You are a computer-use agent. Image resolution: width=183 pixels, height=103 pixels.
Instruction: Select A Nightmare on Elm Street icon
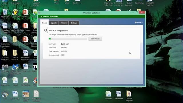(x=108, y=3)
